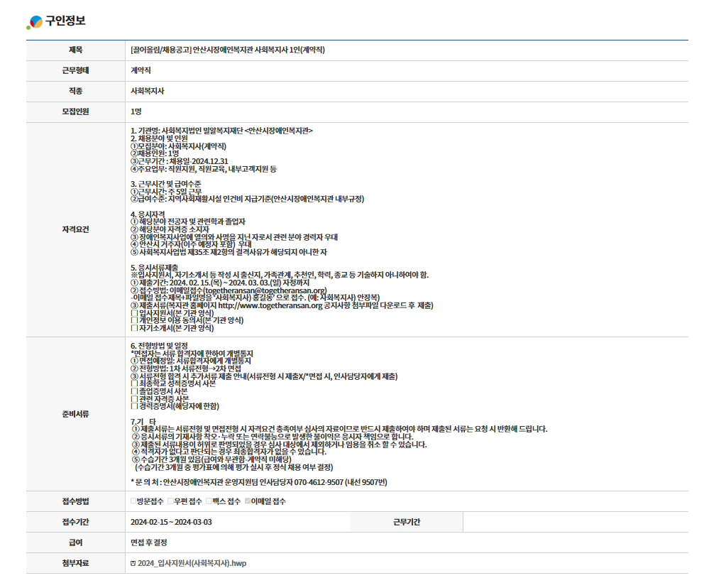Check the 팩스 접수 checkbox

coord(209,501)
